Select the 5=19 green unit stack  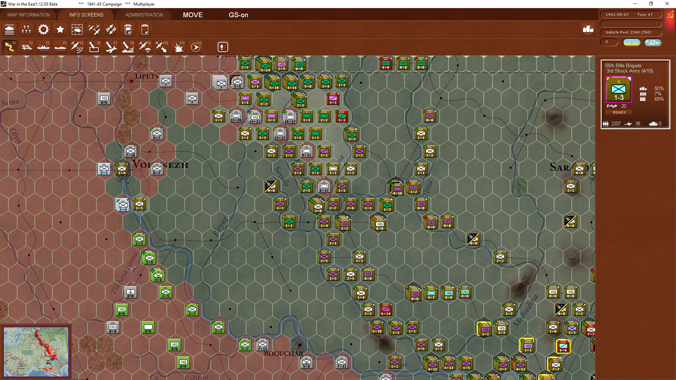click(x=273, y=83)
